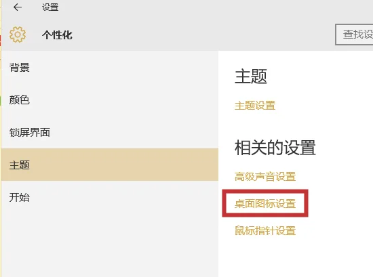373x277 pixels.
Task: Open 鼠标指针设置 link
Action: coord(265,230)
